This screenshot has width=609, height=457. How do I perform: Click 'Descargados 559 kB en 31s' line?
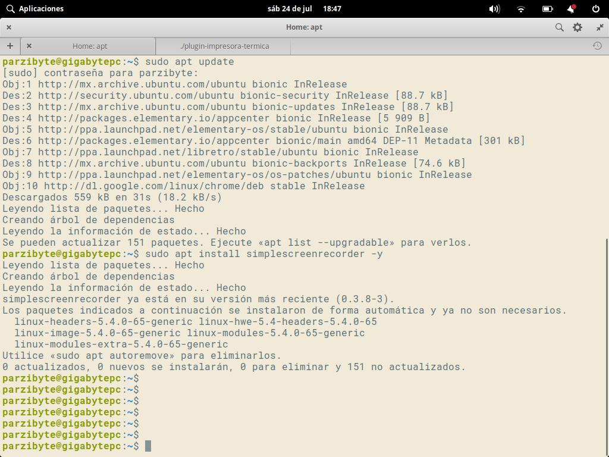pyautogui.click(x=112, y=197)
